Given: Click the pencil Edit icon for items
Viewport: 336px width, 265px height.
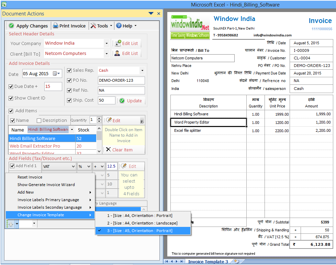Looking at the screenshot, I should pos(109,120).
